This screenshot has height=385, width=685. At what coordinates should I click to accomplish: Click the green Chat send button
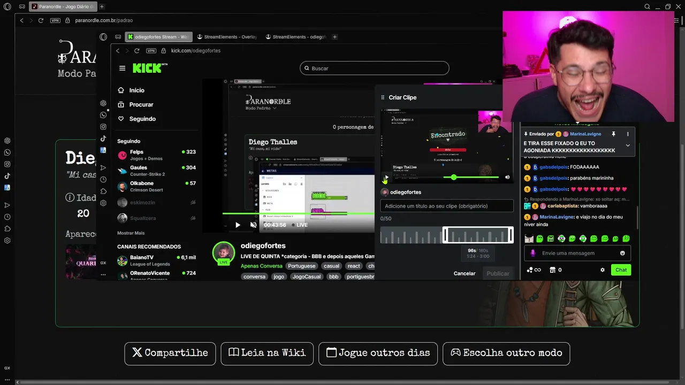tap(621, 270)
